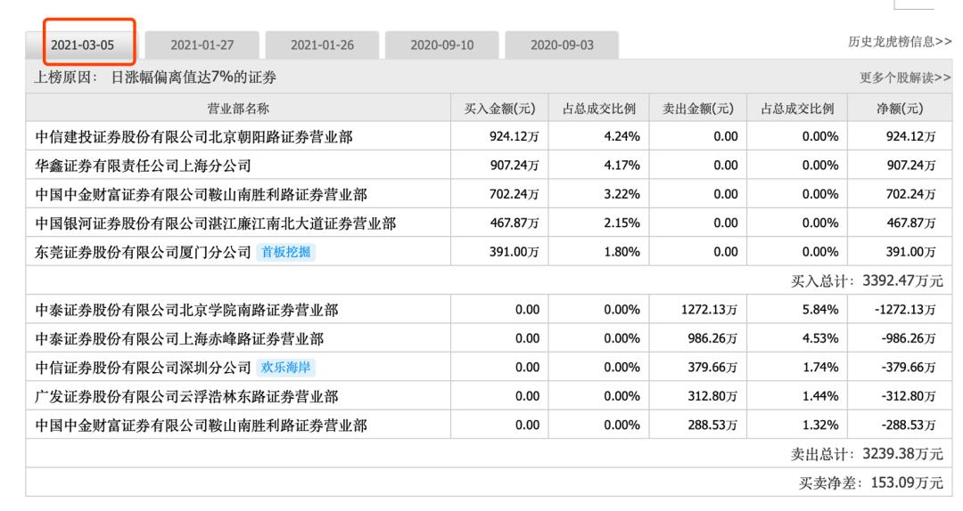The image size is (963, 511).
Task: Click the 上榜原因 日涨幅偏离值达7%的证券 text
Action: (155, 77)
